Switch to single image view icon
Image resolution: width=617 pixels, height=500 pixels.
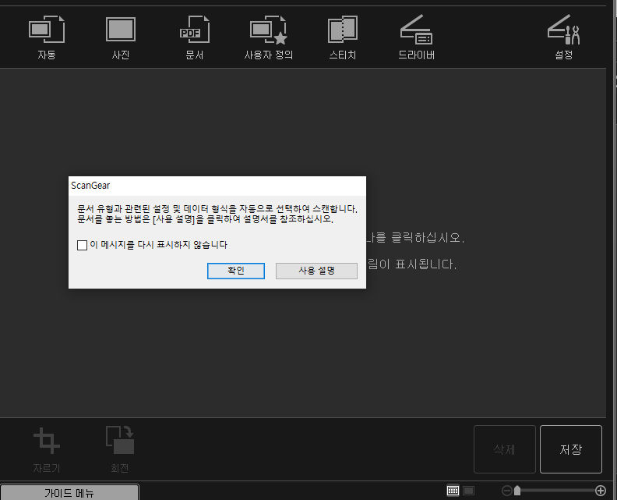(x=468, y=491)
